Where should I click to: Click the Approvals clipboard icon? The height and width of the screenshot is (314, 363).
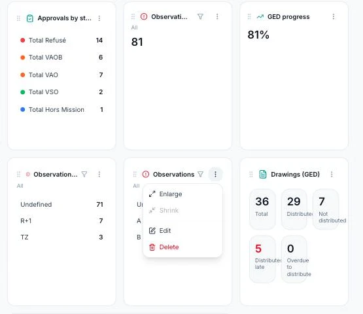(30, 18)
